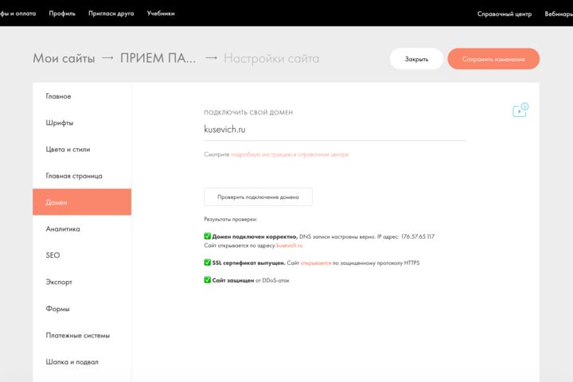Open the detailed help center instruction link
The height and width of the screenshot is (382, 573).
(x=290, y=154)
